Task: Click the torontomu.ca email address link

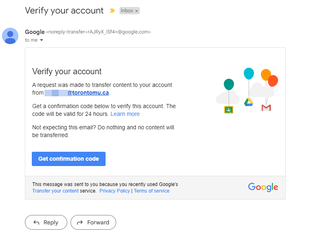Action: [x=88, y=93]
